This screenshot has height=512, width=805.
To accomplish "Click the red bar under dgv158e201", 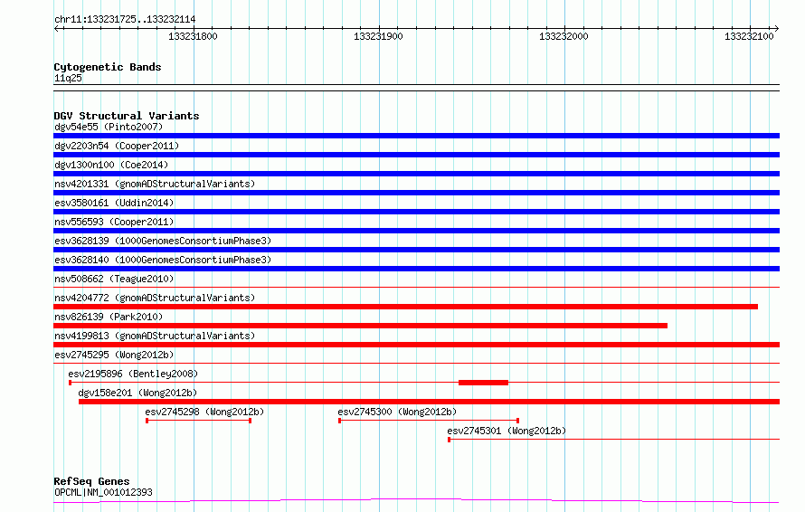I will coord(430,402).
